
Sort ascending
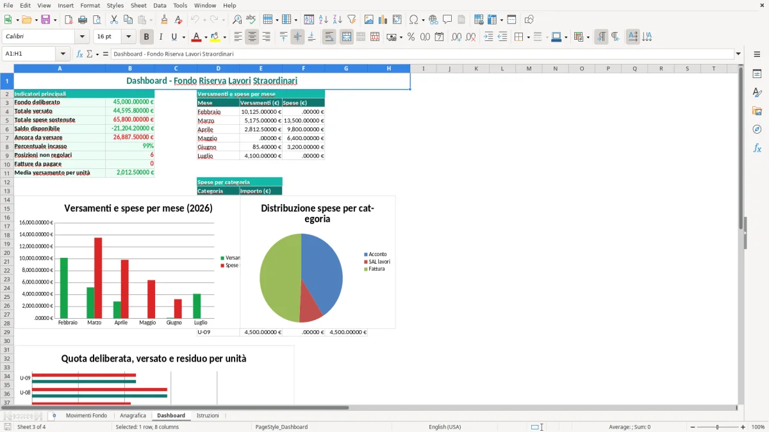[324, 20]
